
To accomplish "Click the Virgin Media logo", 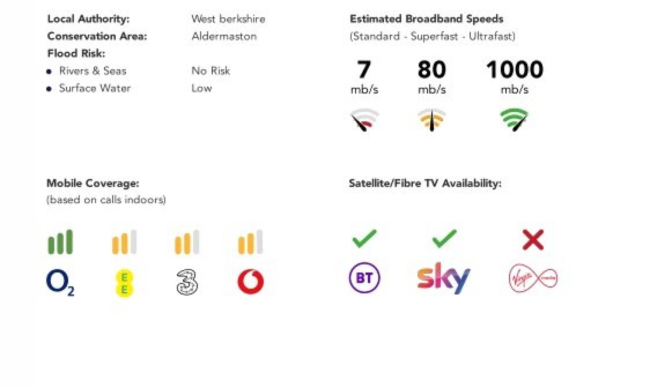I will click(x=533, y=278).
